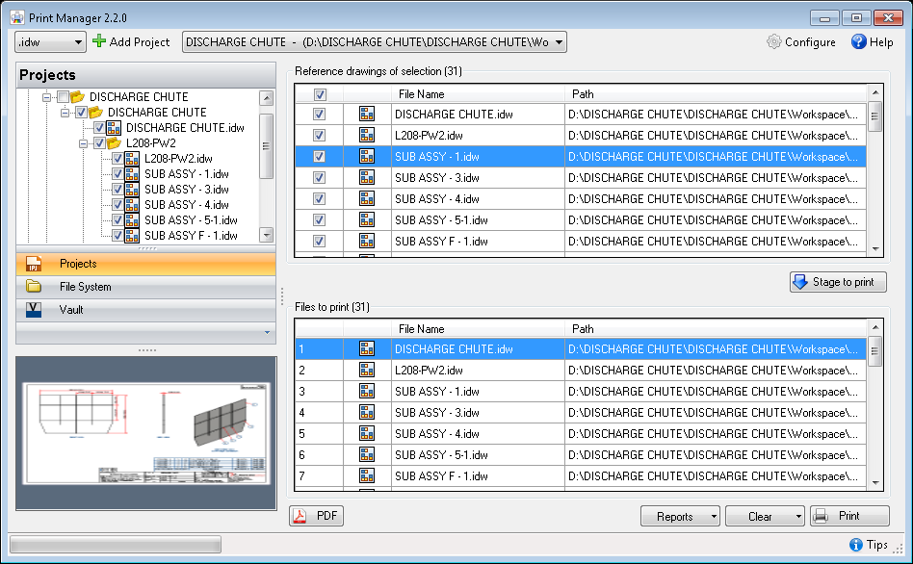Uncheck SUB ASSY - 5-1.idw in reference drawings list
This screenshot has width=913, height=564.
click(319, 220)
